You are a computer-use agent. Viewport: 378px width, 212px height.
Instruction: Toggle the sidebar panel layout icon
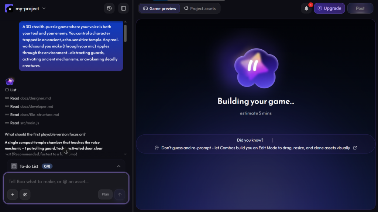[x=123, y=8]
